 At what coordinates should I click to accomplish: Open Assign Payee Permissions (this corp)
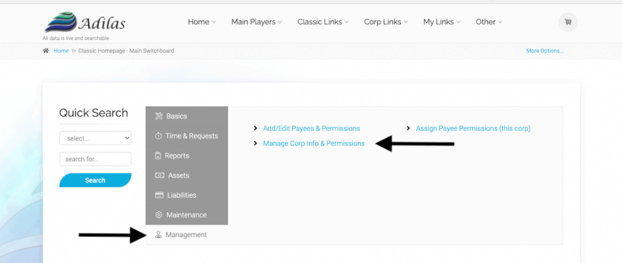click(473, 128)
